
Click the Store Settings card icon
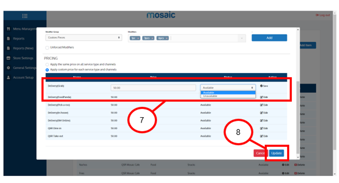coord(8,58)
